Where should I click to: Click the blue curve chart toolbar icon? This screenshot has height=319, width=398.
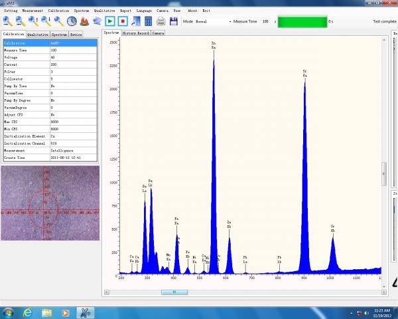[136, 21]
